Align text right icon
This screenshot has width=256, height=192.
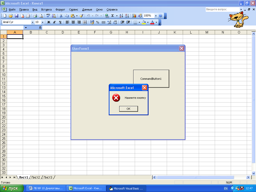[79, 22]
